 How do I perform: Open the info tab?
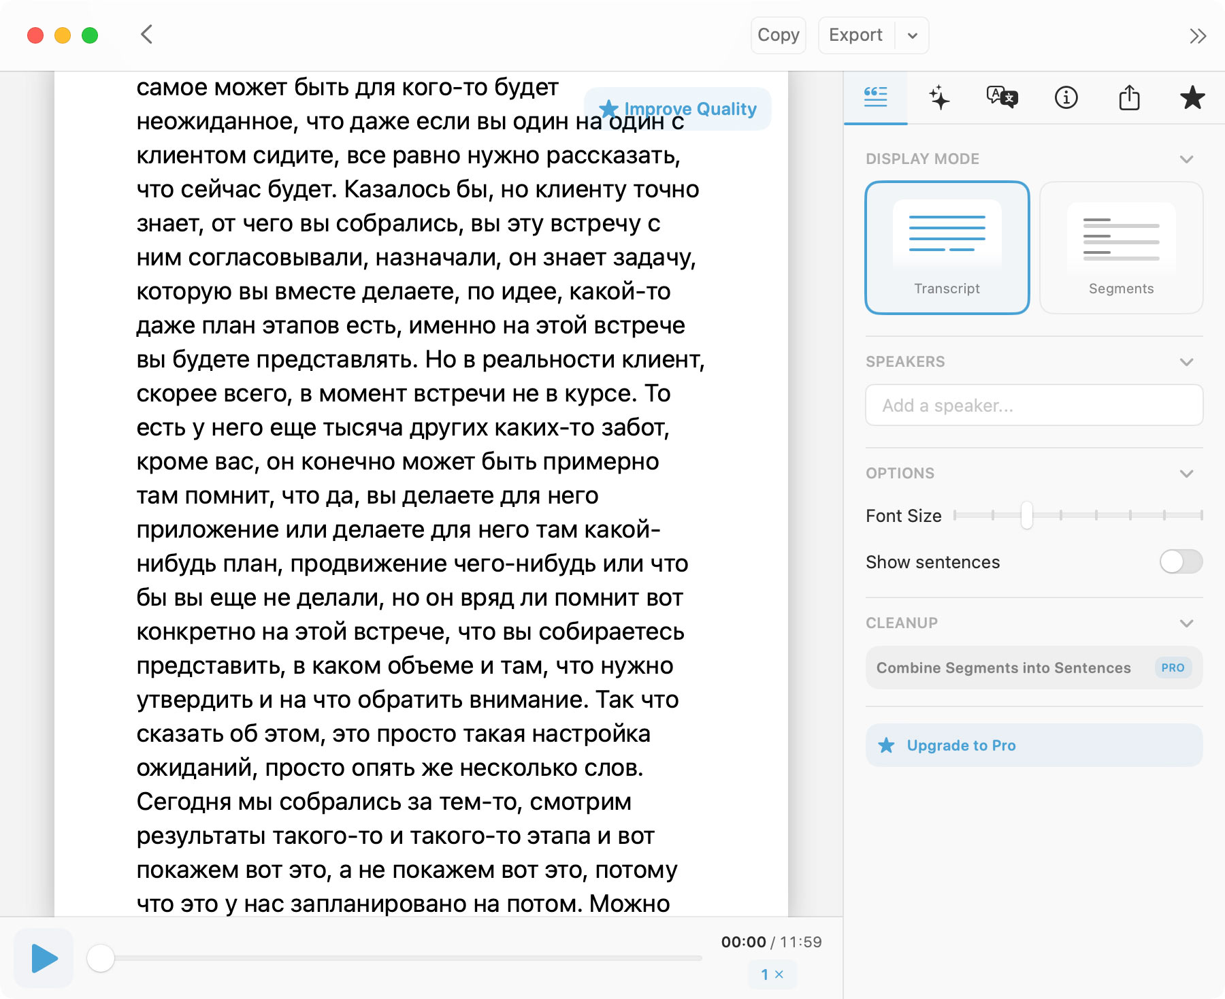pos(1066,97)
